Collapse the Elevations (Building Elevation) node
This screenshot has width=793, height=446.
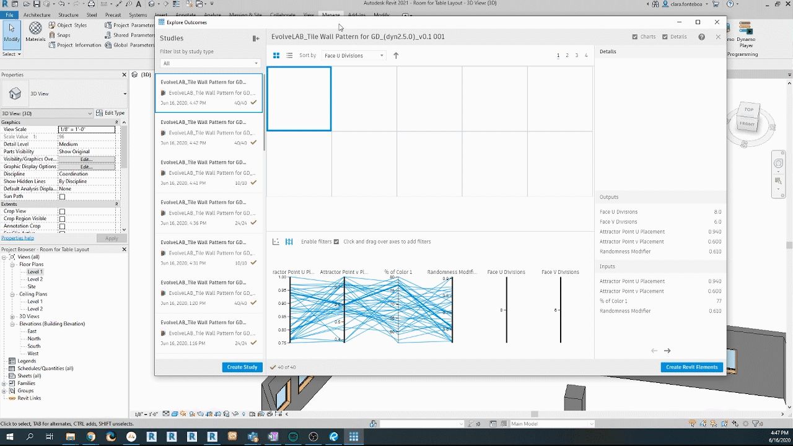pos(12,324)
